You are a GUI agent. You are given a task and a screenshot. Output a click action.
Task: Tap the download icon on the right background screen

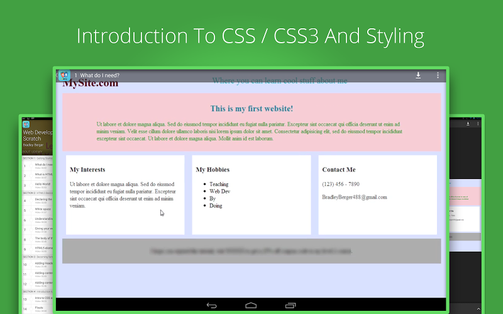(467, 123)
